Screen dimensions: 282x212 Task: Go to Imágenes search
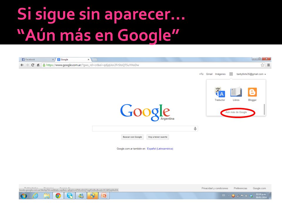[220, 74]
